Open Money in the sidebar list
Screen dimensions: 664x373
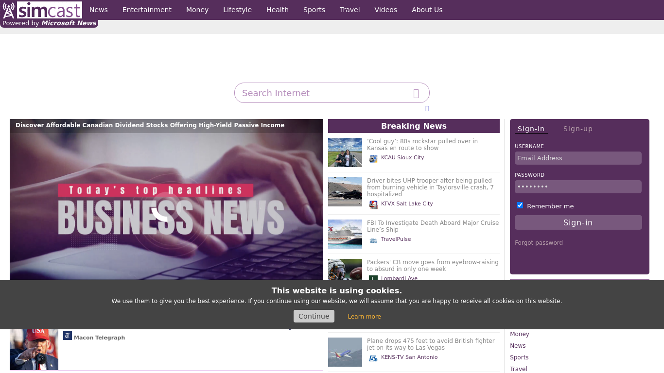[520, 334]
